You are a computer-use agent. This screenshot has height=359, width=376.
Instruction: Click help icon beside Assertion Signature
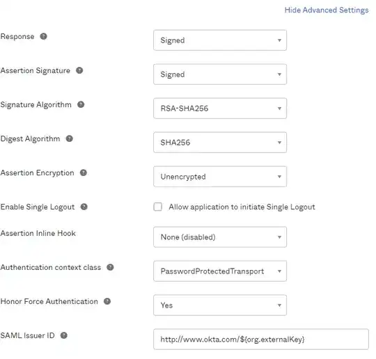(79, 70)
